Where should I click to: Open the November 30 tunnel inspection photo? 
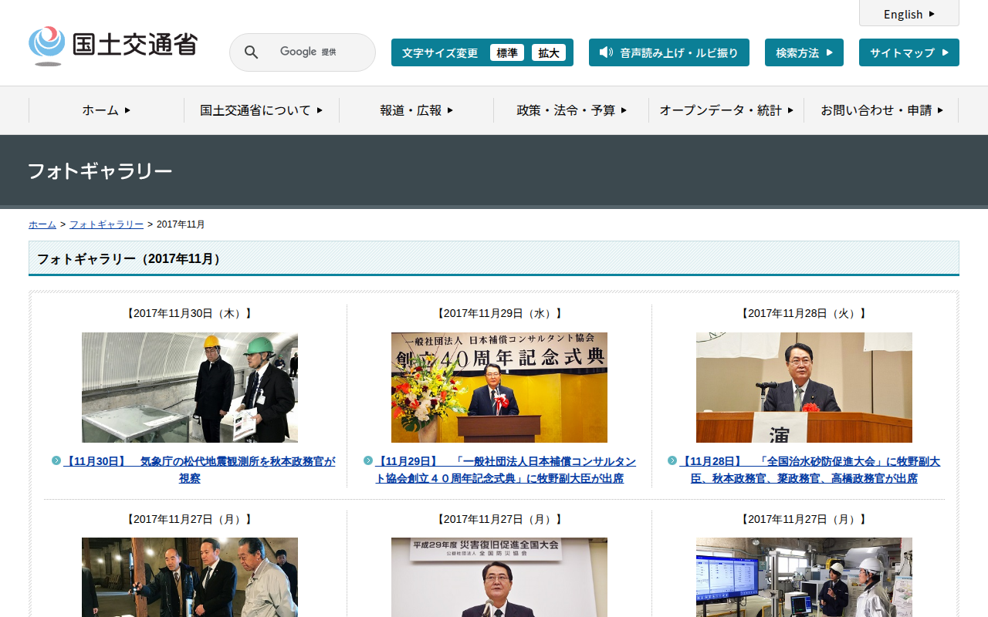190,387
